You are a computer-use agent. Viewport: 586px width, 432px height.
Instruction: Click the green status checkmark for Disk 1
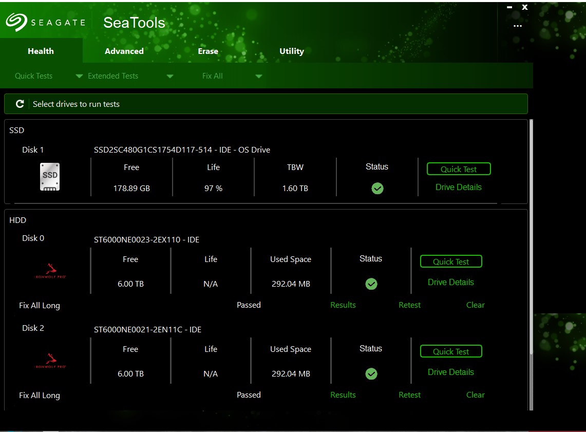pos(377,189)
